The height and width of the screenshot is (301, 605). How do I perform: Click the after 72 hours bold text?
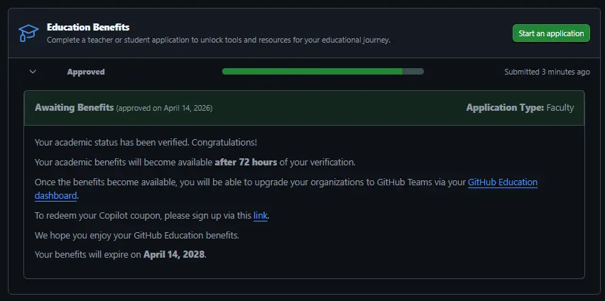(x=246, y=162)
